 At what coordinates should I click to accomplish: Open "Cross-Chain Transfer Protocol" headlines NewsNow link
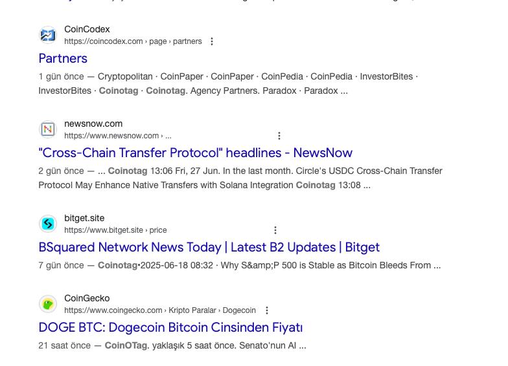point(195,153)
